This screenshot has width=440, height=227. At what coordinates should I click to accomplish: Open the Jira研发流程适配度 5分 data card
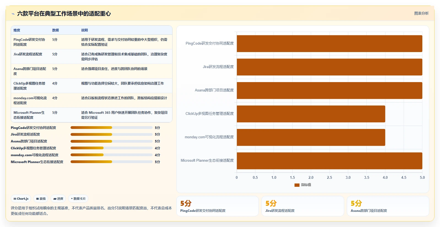pos(303,206)
